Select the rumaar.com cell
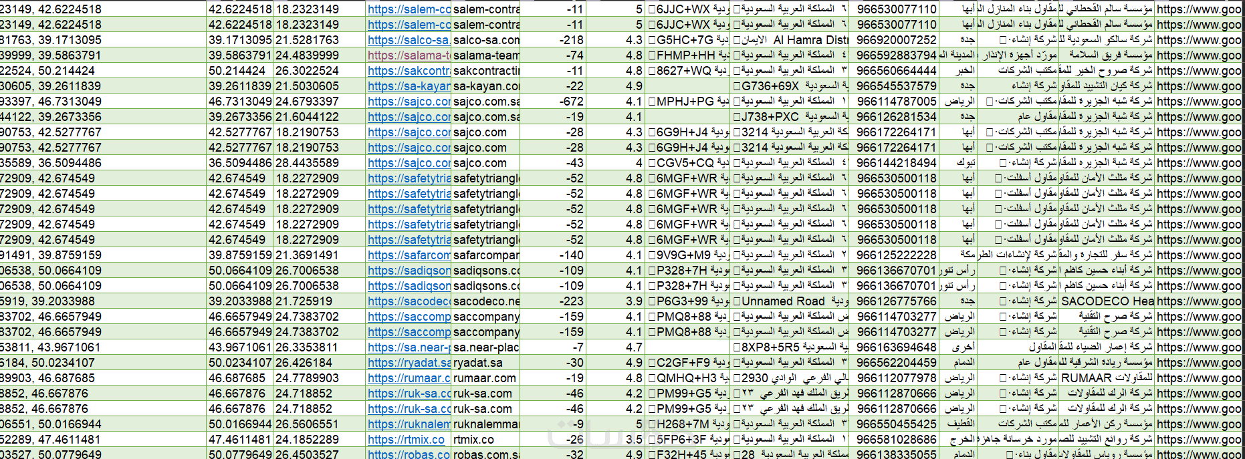The image size is (1245, 459). pyautogui.click(x=486, y=378)
